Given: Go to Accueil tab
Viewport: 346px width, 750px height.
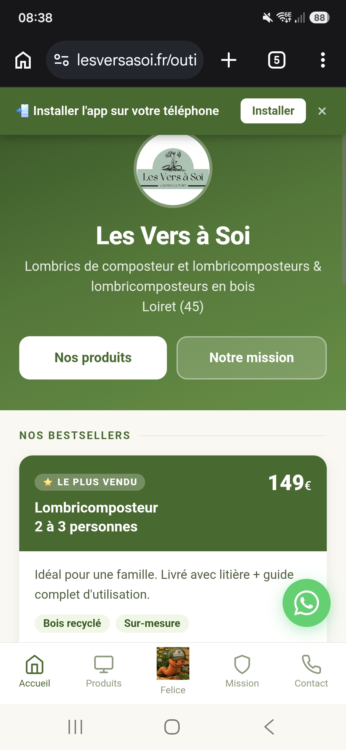Looking at the screenshot, I should pyautogui.click(x=35, y=671).
